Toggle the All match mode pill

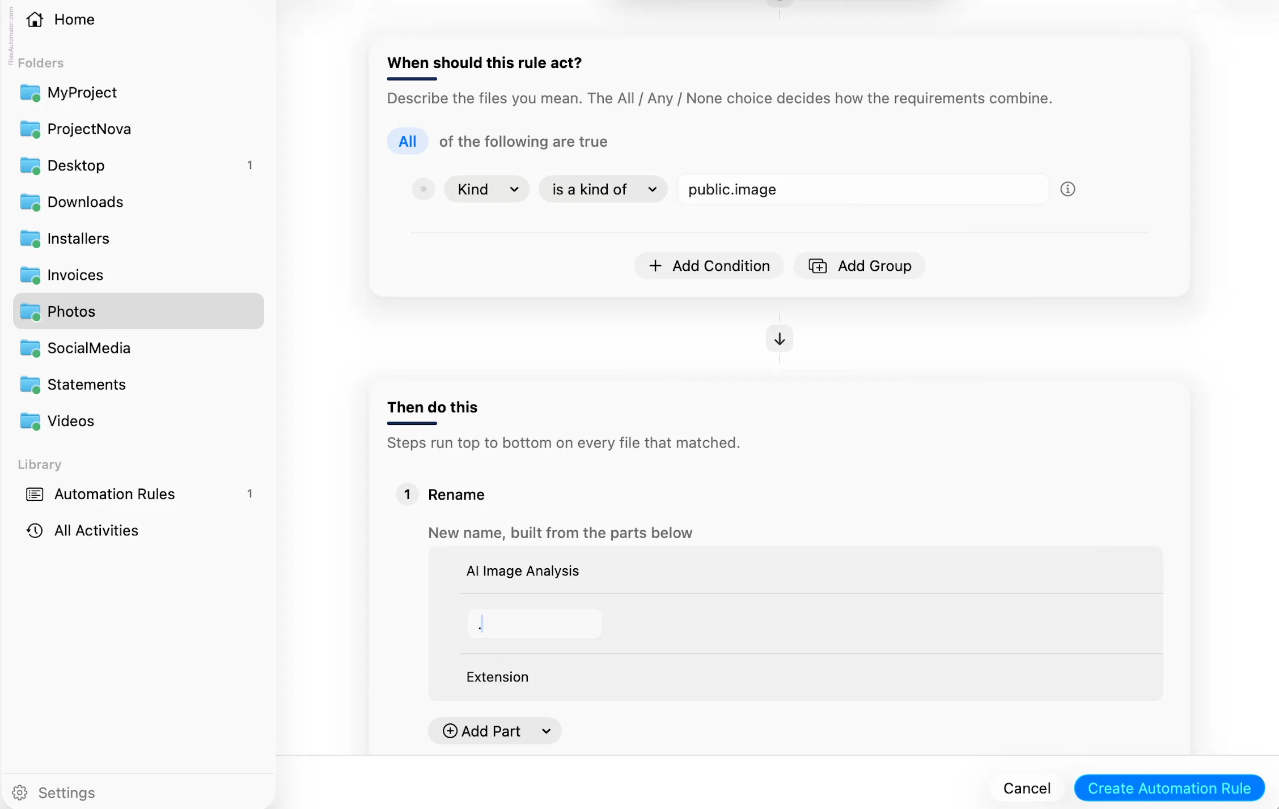pyautogui.click(x=407, y=141)
